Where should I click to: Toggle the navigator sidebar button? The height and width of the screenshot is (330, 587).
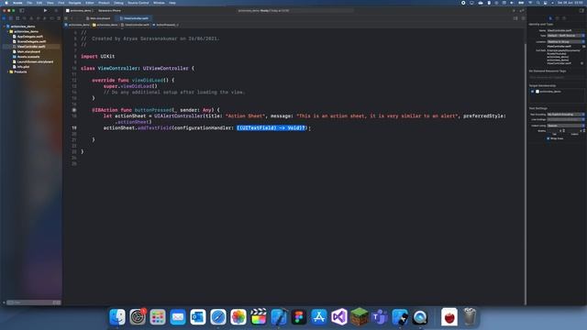(22, 10)
